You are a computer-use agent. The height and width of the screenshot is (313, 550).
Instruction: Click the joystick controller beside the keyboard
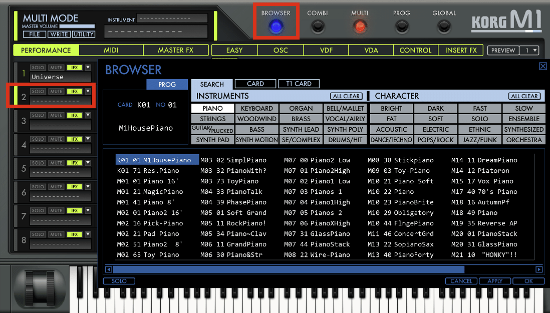point(40,288)
